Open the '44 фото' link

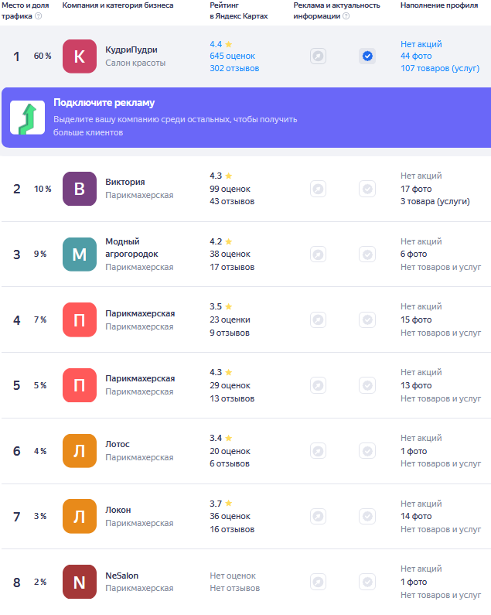point(416,56)
